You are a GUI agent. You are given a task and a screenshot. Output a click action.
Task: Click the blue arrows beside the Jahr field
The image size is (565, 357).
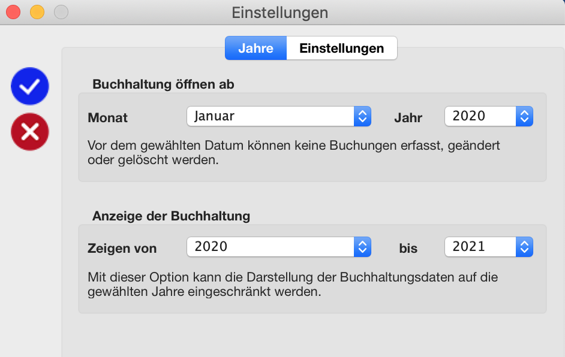(524, 116)
